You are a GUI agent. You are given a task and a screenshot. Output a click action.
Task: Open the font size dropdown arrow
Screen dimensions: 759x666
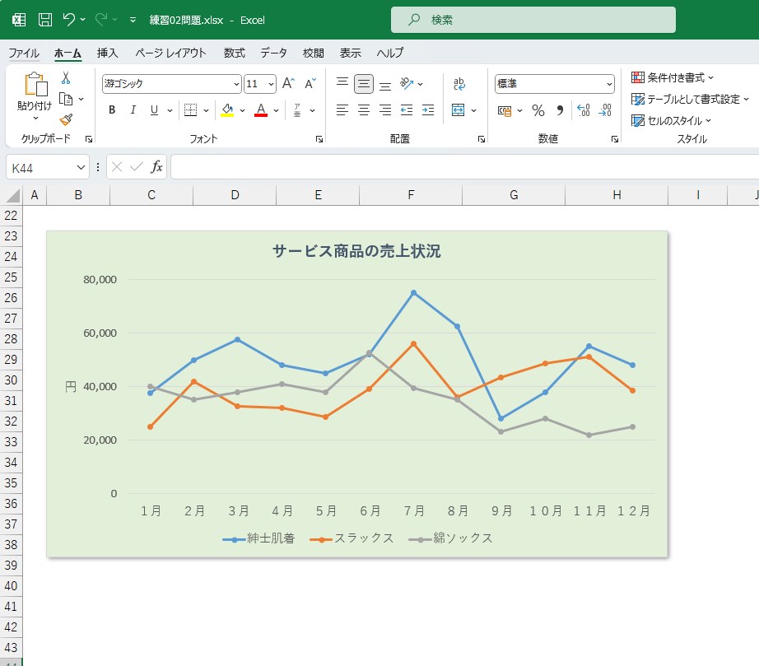[x=271, y=84]
